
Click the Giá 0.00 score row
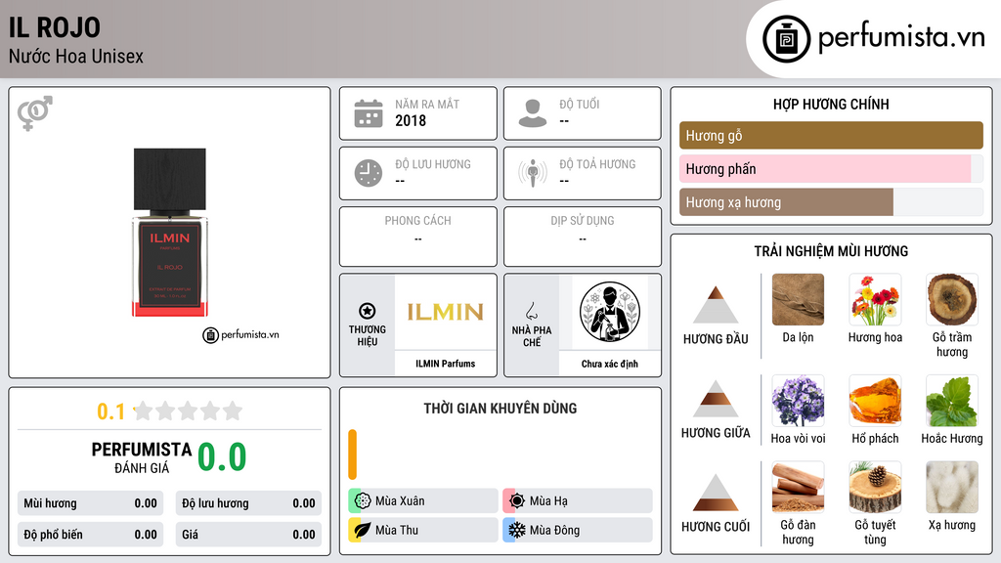pyautogui.click(x=248, y=535)
